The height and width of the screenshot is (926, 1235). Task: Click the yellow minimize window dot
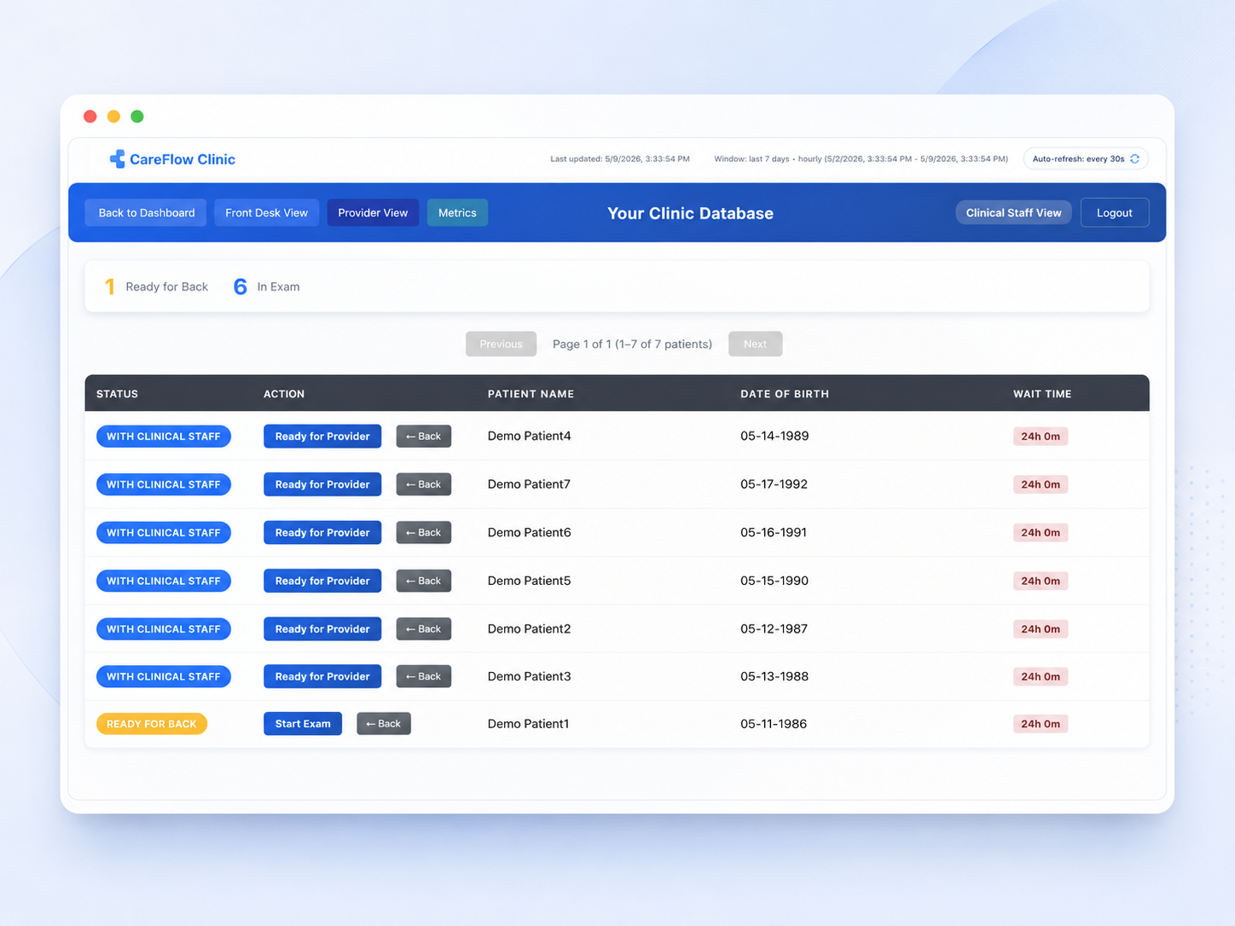[x=113, y=116]
